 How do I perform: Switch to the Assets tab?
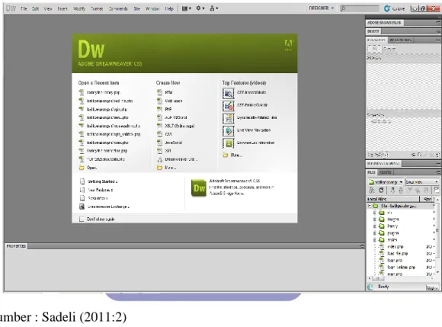(x=385, y=172)
